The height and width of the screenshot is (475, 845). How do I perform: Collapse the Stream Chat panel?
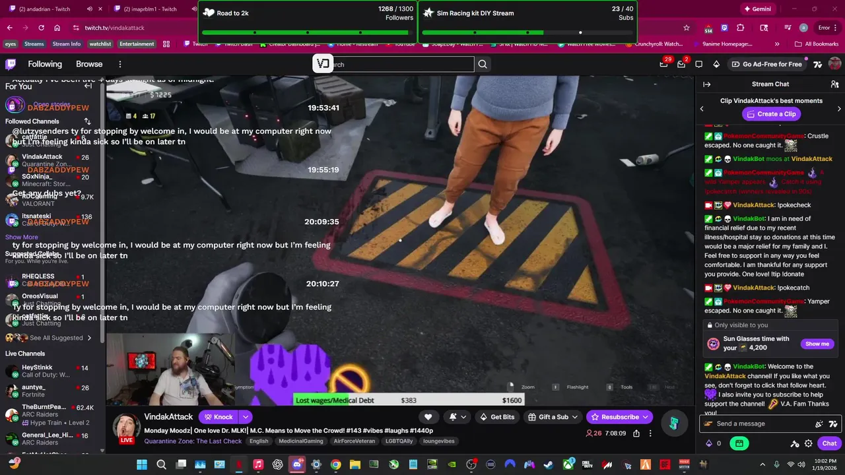click(706, 84)
